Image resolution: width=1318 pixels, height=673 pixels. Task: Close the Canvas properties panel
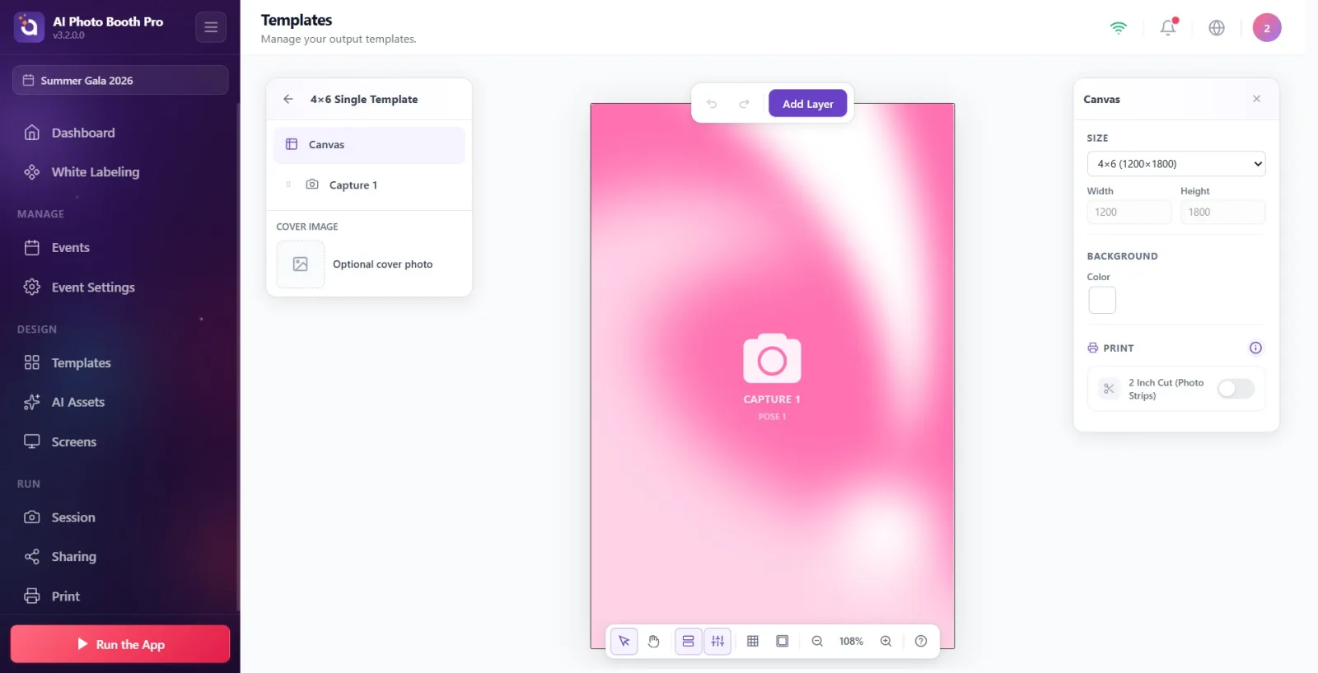pyautogui.click(x=1256, y=99)
